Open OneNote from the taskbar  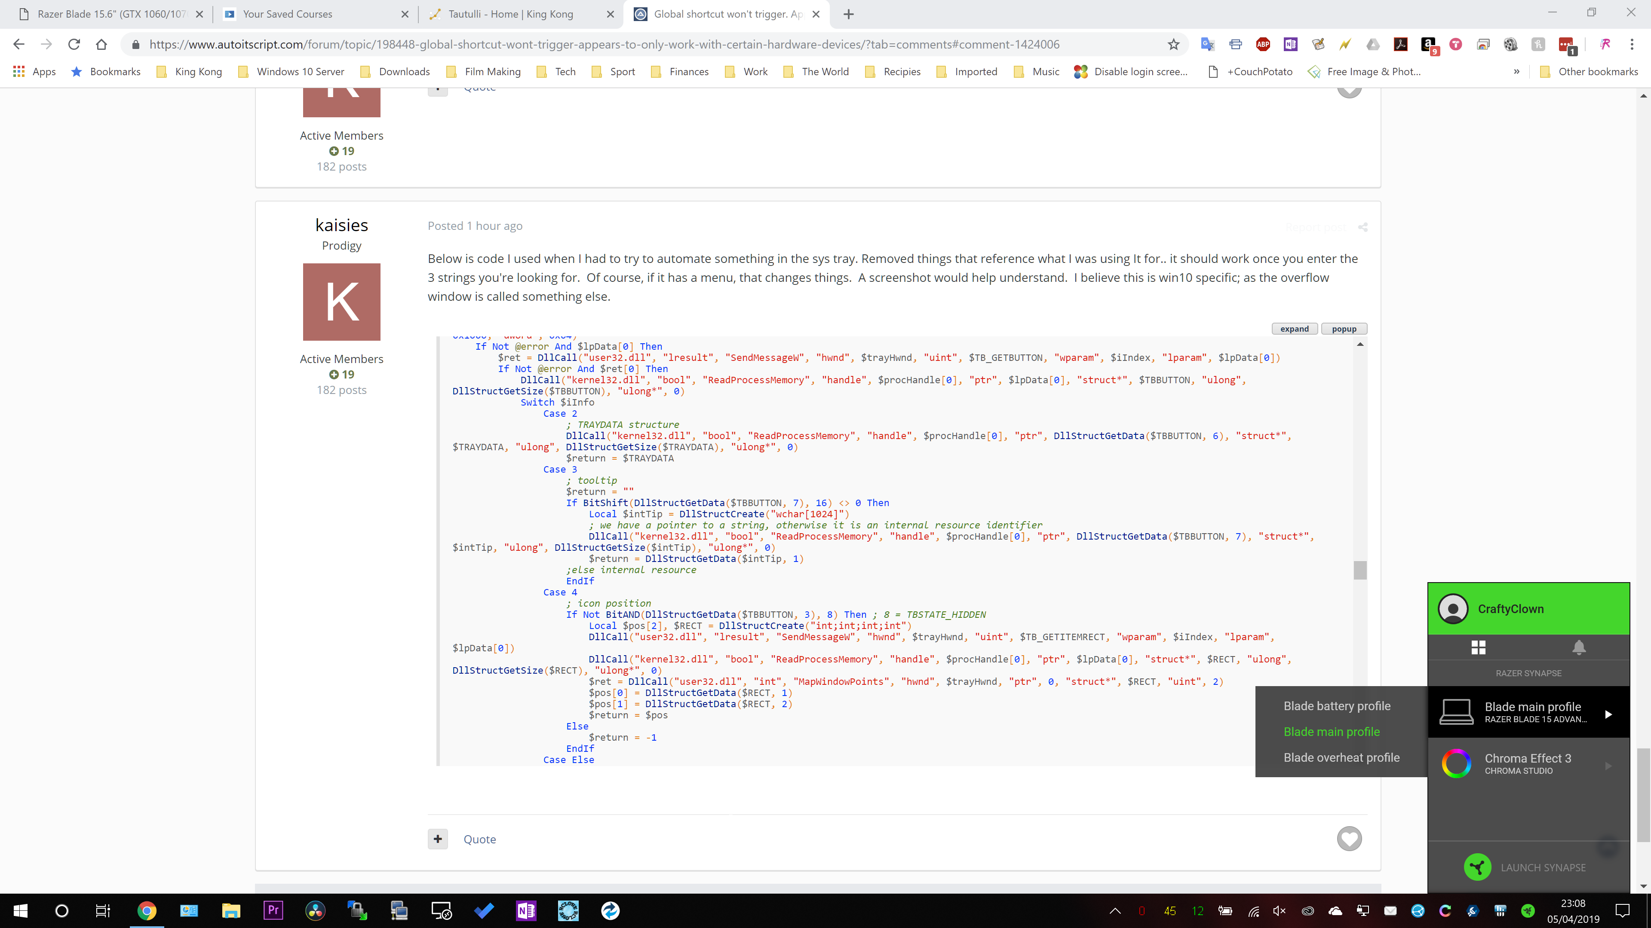[x=525, y=911]
